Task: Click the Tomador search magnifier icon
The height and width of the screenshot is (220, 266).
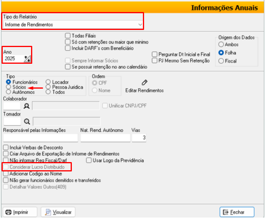Action: pos(27,121)
